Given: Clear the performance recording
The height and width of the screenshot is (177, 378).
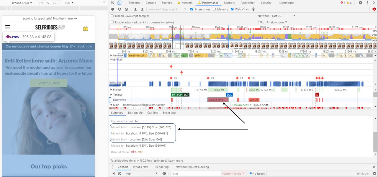Looking at the screenshot, I should [x=126, y=9].
